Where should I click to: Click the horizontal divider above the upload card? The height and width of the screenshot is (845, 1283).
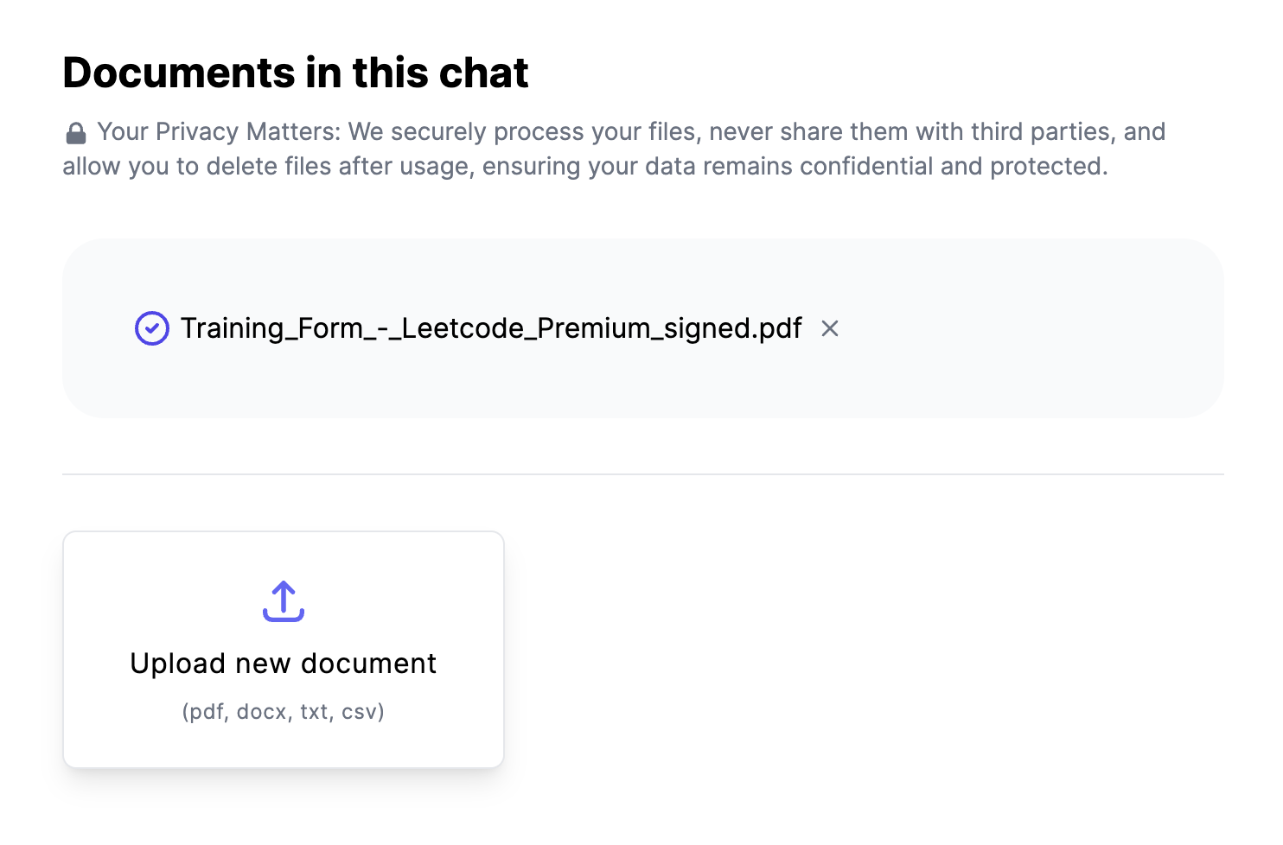pos(643,474)
